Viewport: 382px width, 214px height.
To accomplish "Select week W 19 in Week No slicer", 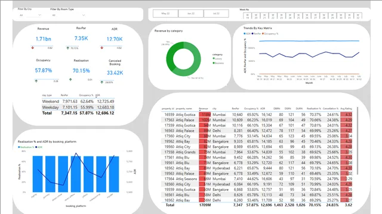I will click(247, 16).
